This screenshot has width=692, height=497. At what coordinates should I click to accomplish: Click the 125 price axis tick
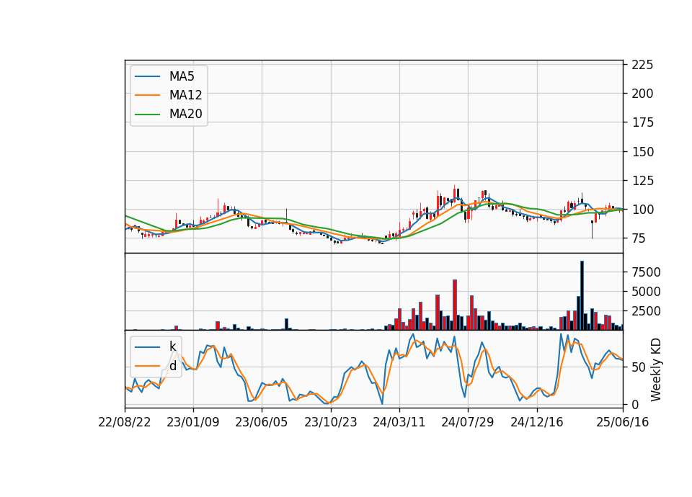pyautogui.click(x=642, y=180)
